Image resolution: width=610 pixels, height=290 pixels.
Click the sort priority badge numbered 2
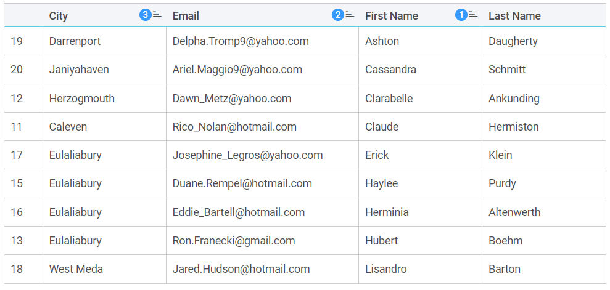pos(337,15)
